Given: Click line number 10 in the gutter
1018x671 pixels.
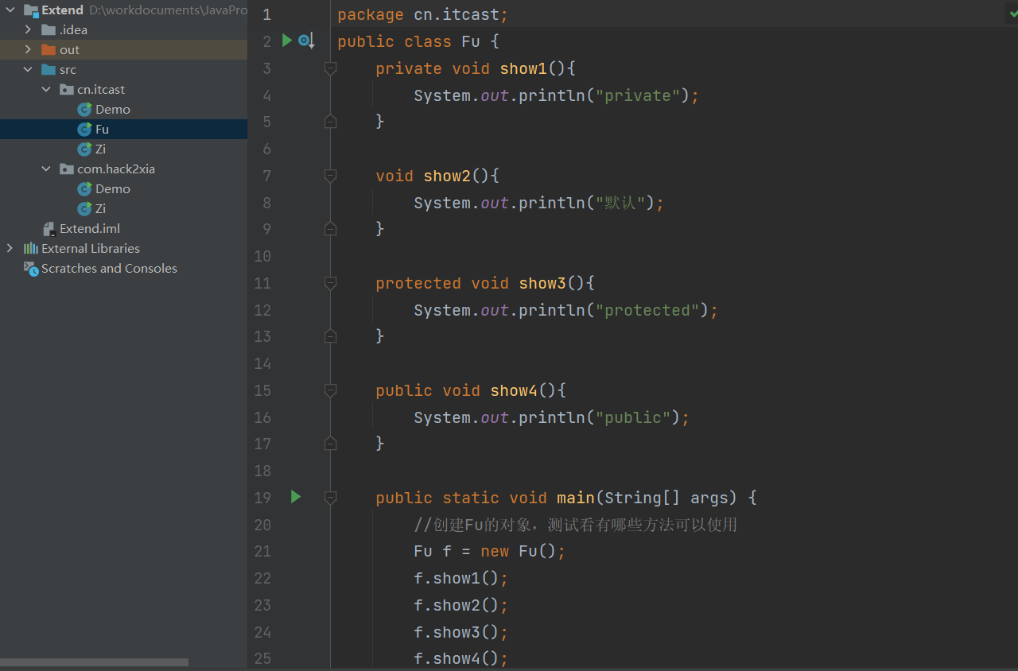Looking at the screenshot, I should point(262,256).
